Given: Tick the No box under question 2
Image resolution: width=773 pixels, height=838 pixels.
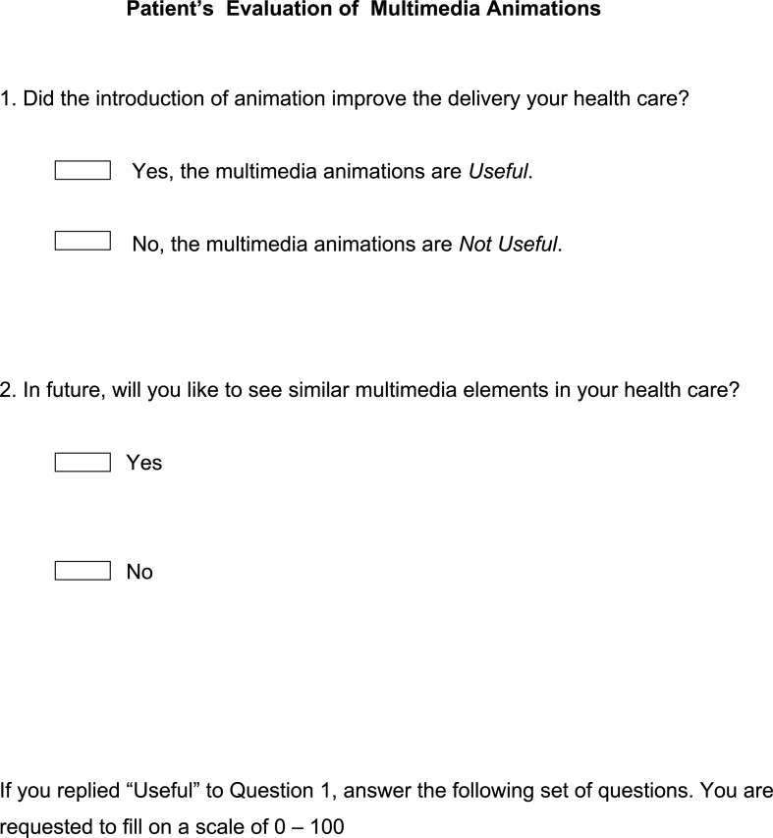Looking at the screenshot, I should click(x=83, y=571).
